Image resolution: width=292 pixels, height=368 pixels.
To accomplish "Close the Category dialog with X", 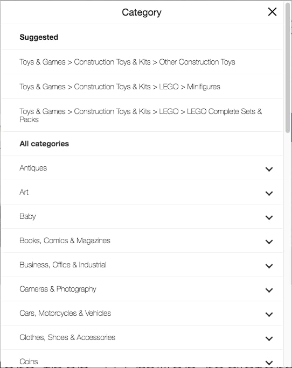I will (272, 12).
